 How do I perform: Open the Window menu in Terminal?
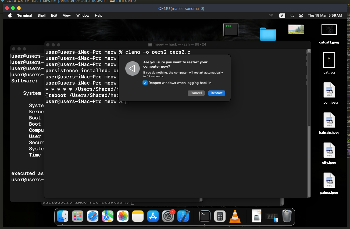tap(83, 15)
